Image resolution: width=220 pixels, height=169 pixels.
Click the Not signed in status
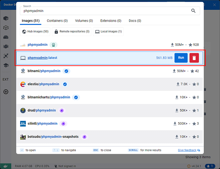point(65,166)
